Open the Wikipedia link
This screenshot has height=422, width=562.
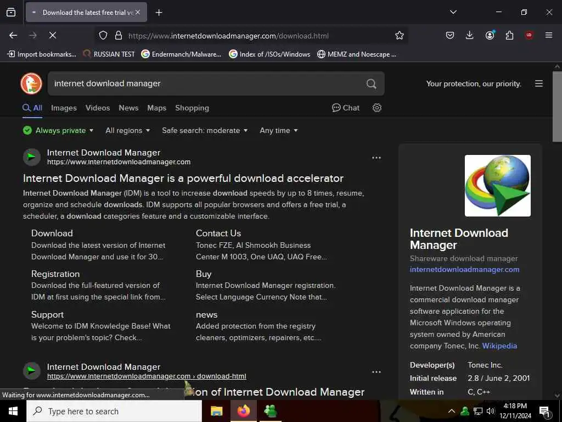coord(499,346)
